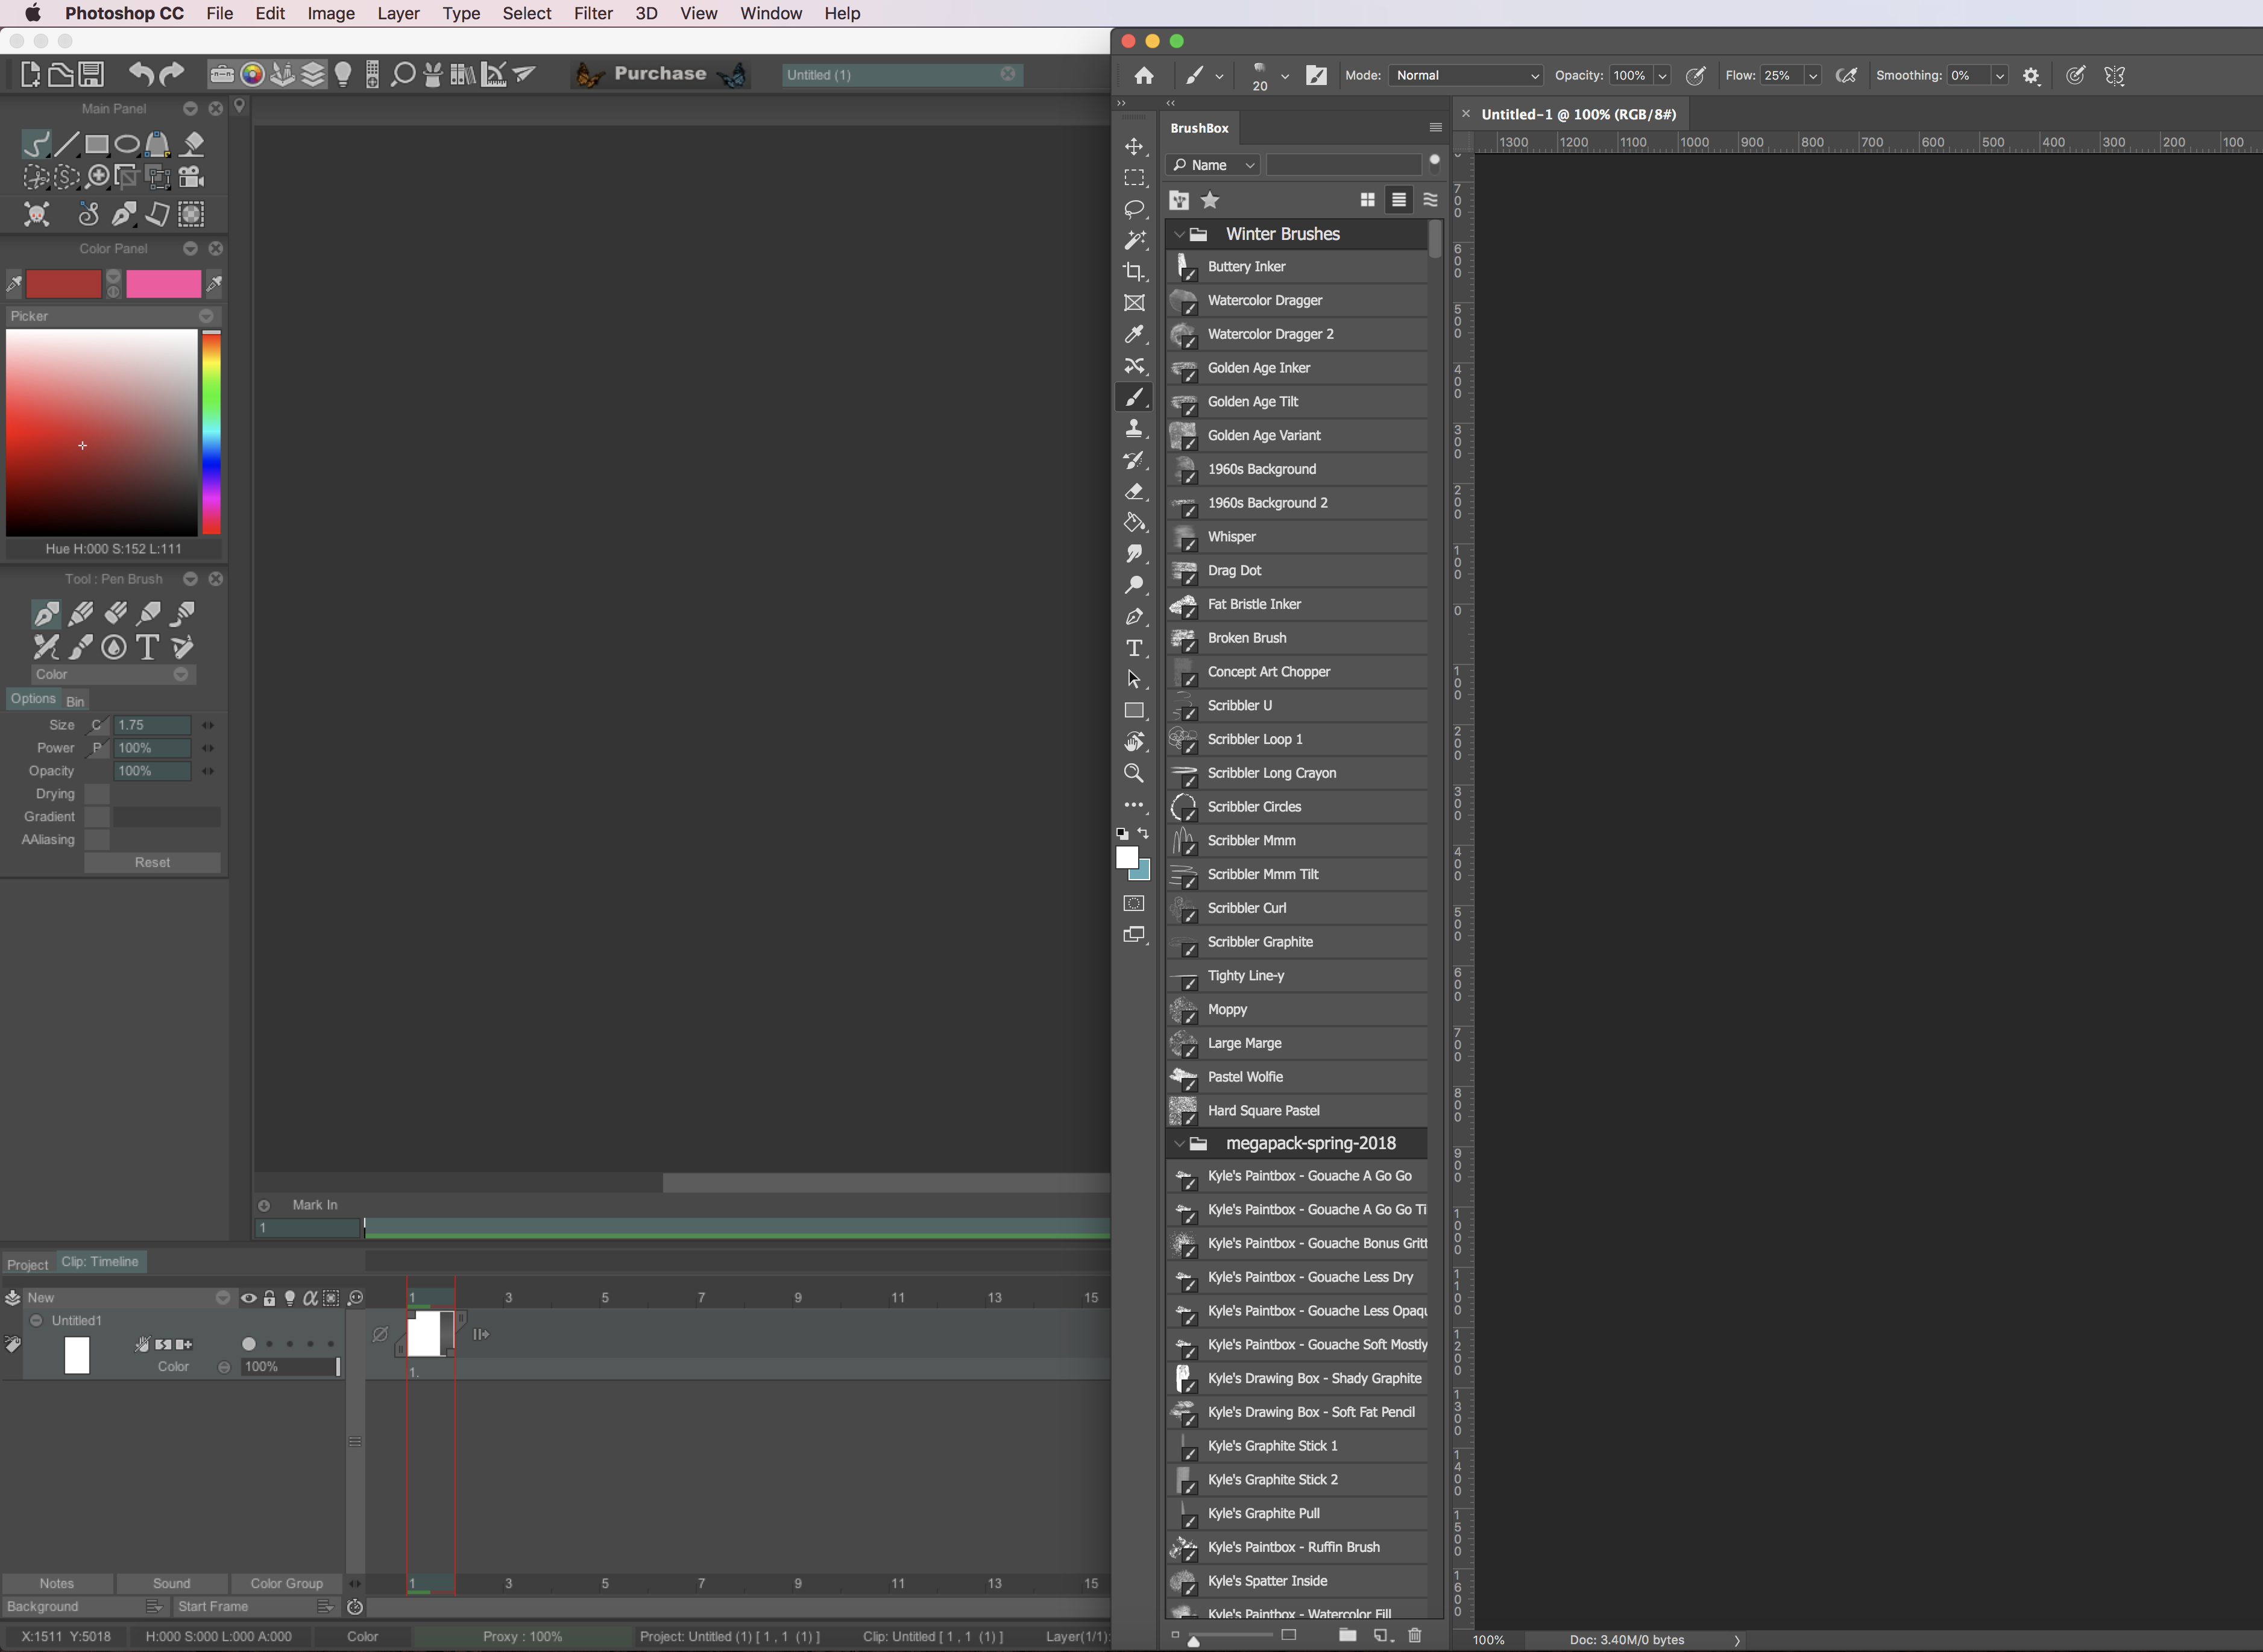Open the Name search filter dropdown
Image resolution: width=2263 pixels, height=1652 pixels.
click(x=1212, y=165)
